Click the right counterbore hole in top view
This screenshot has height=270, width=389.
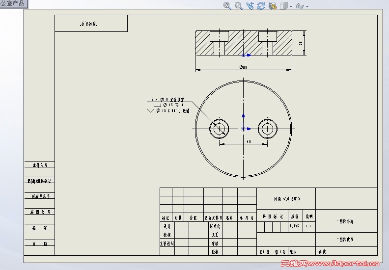(x=267, y=129)
